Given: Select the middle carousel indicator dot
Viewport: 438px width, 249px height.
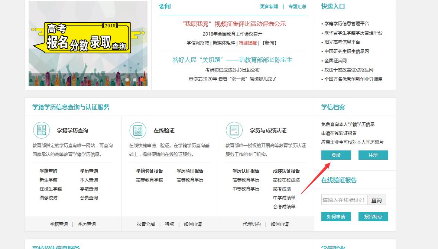Looking at the screenshot, I should coord(135,79).
